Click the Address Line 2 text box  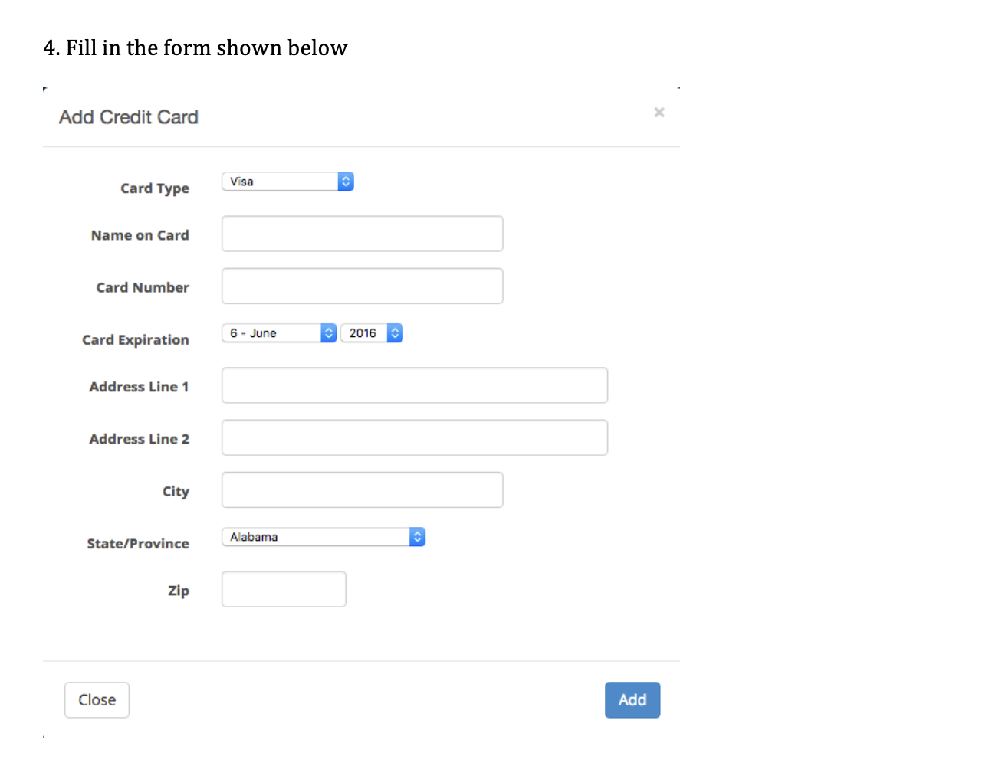click(414, 437)
